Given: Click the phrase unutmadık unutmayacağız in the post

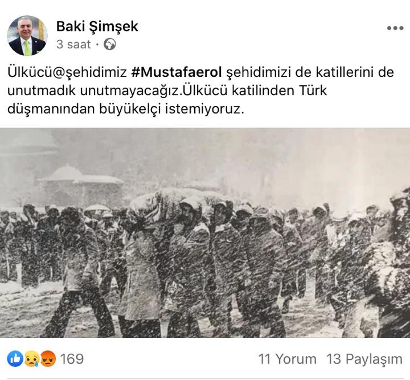Looking at the screenshot, I should pyautogui.click(x=94, y=91).
